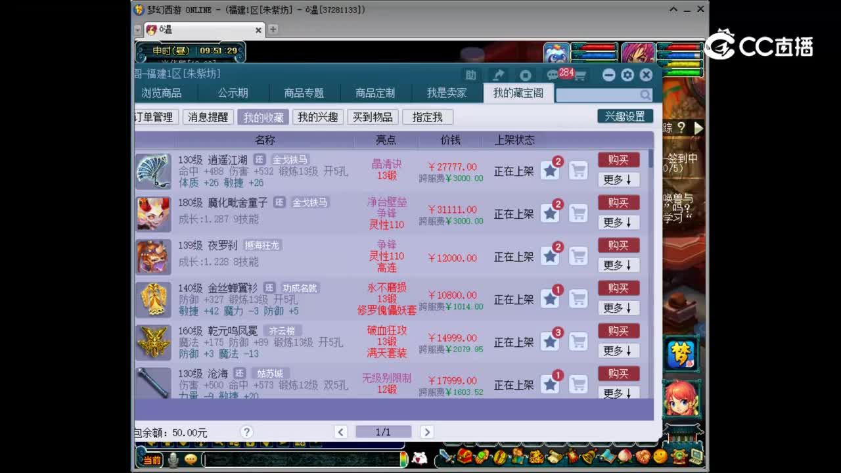The width and height of the screenshot is (841, 473).
Task: Click the 当前 channel button
Action: 151,459
